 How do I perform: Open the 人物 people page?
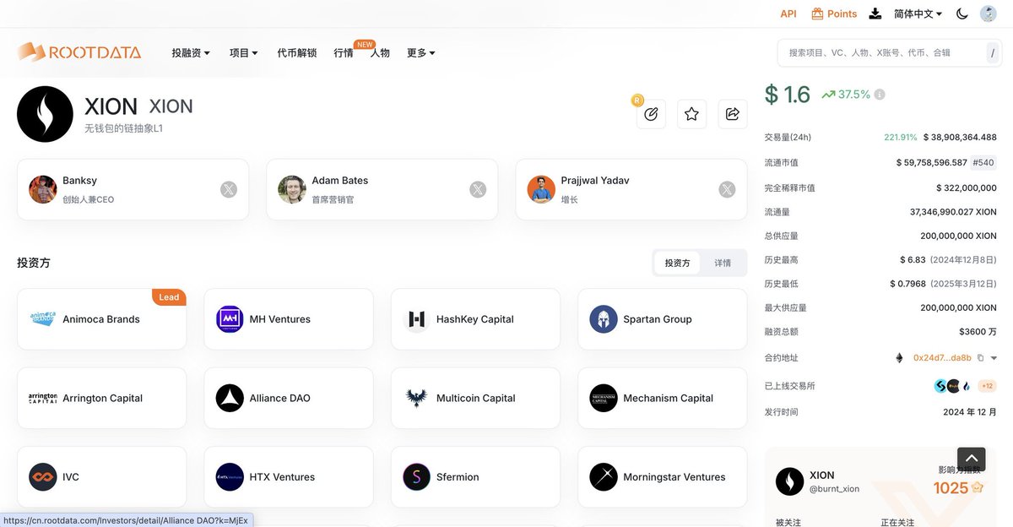pyautogui.click(x=380, y=52)
